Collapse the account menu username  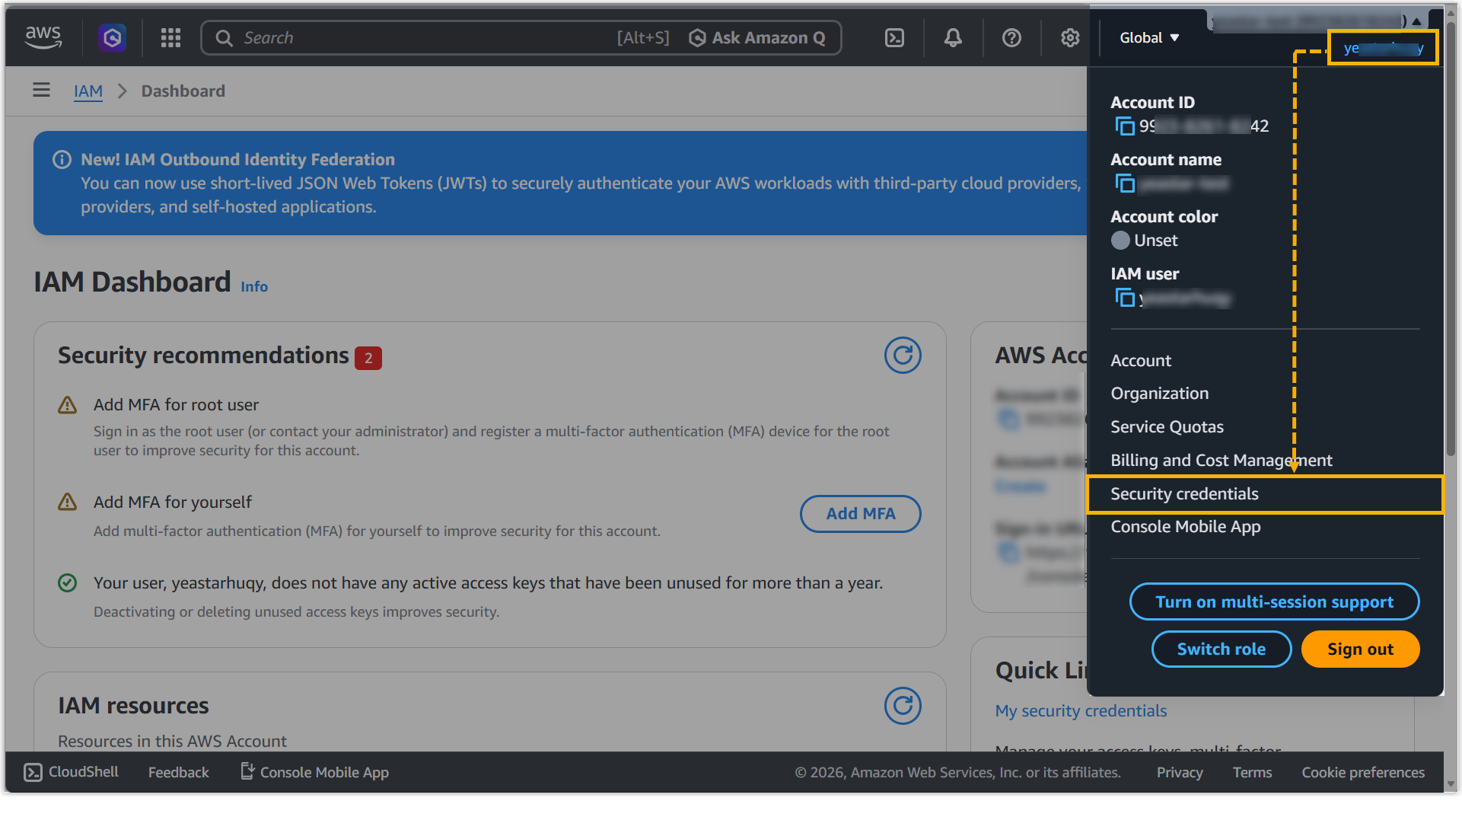point(1383,48)
